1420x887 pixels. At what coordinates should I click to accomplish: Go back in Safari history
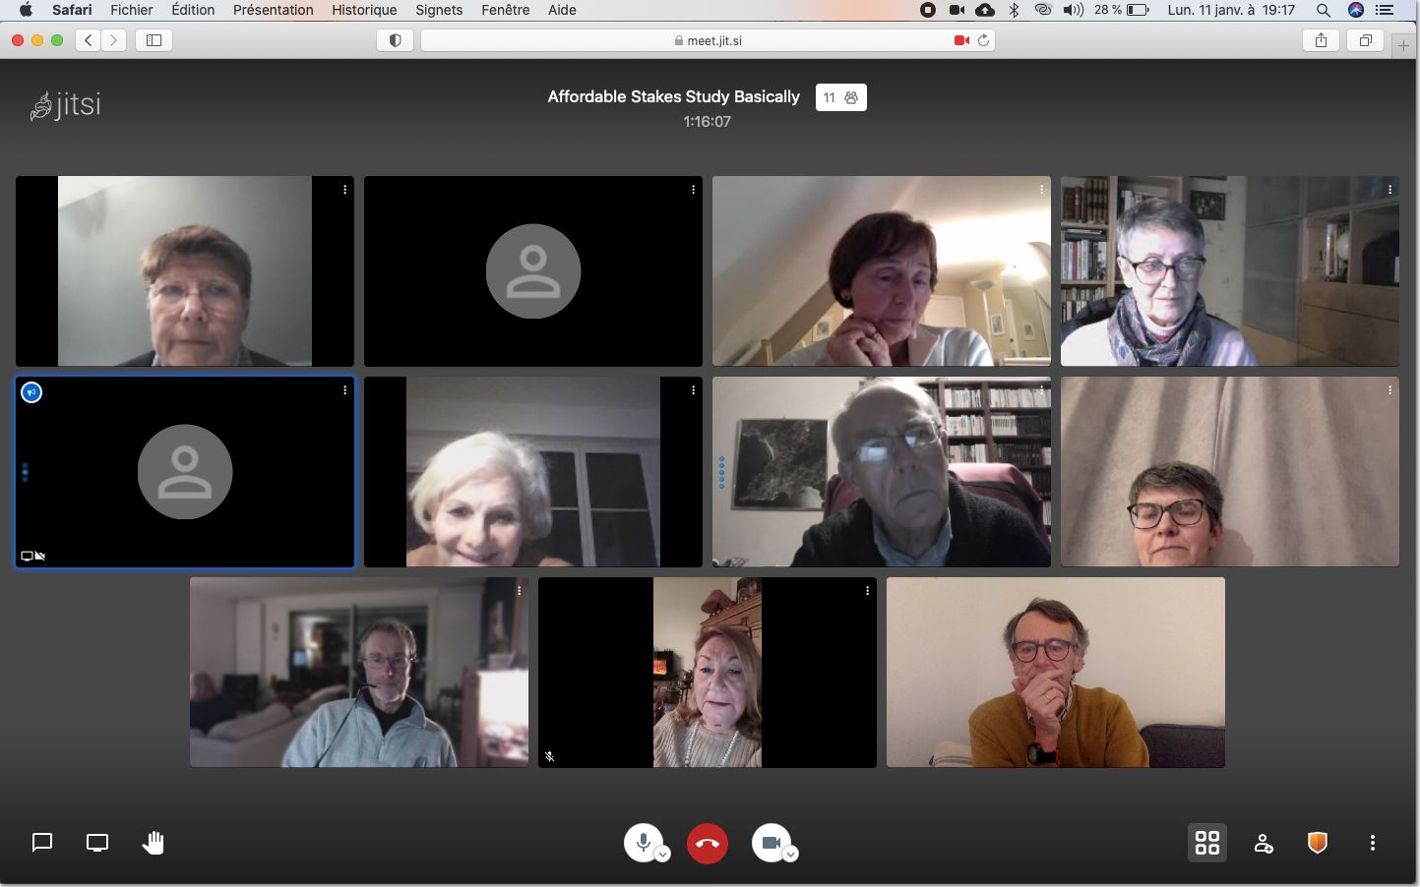coord(89,40)
